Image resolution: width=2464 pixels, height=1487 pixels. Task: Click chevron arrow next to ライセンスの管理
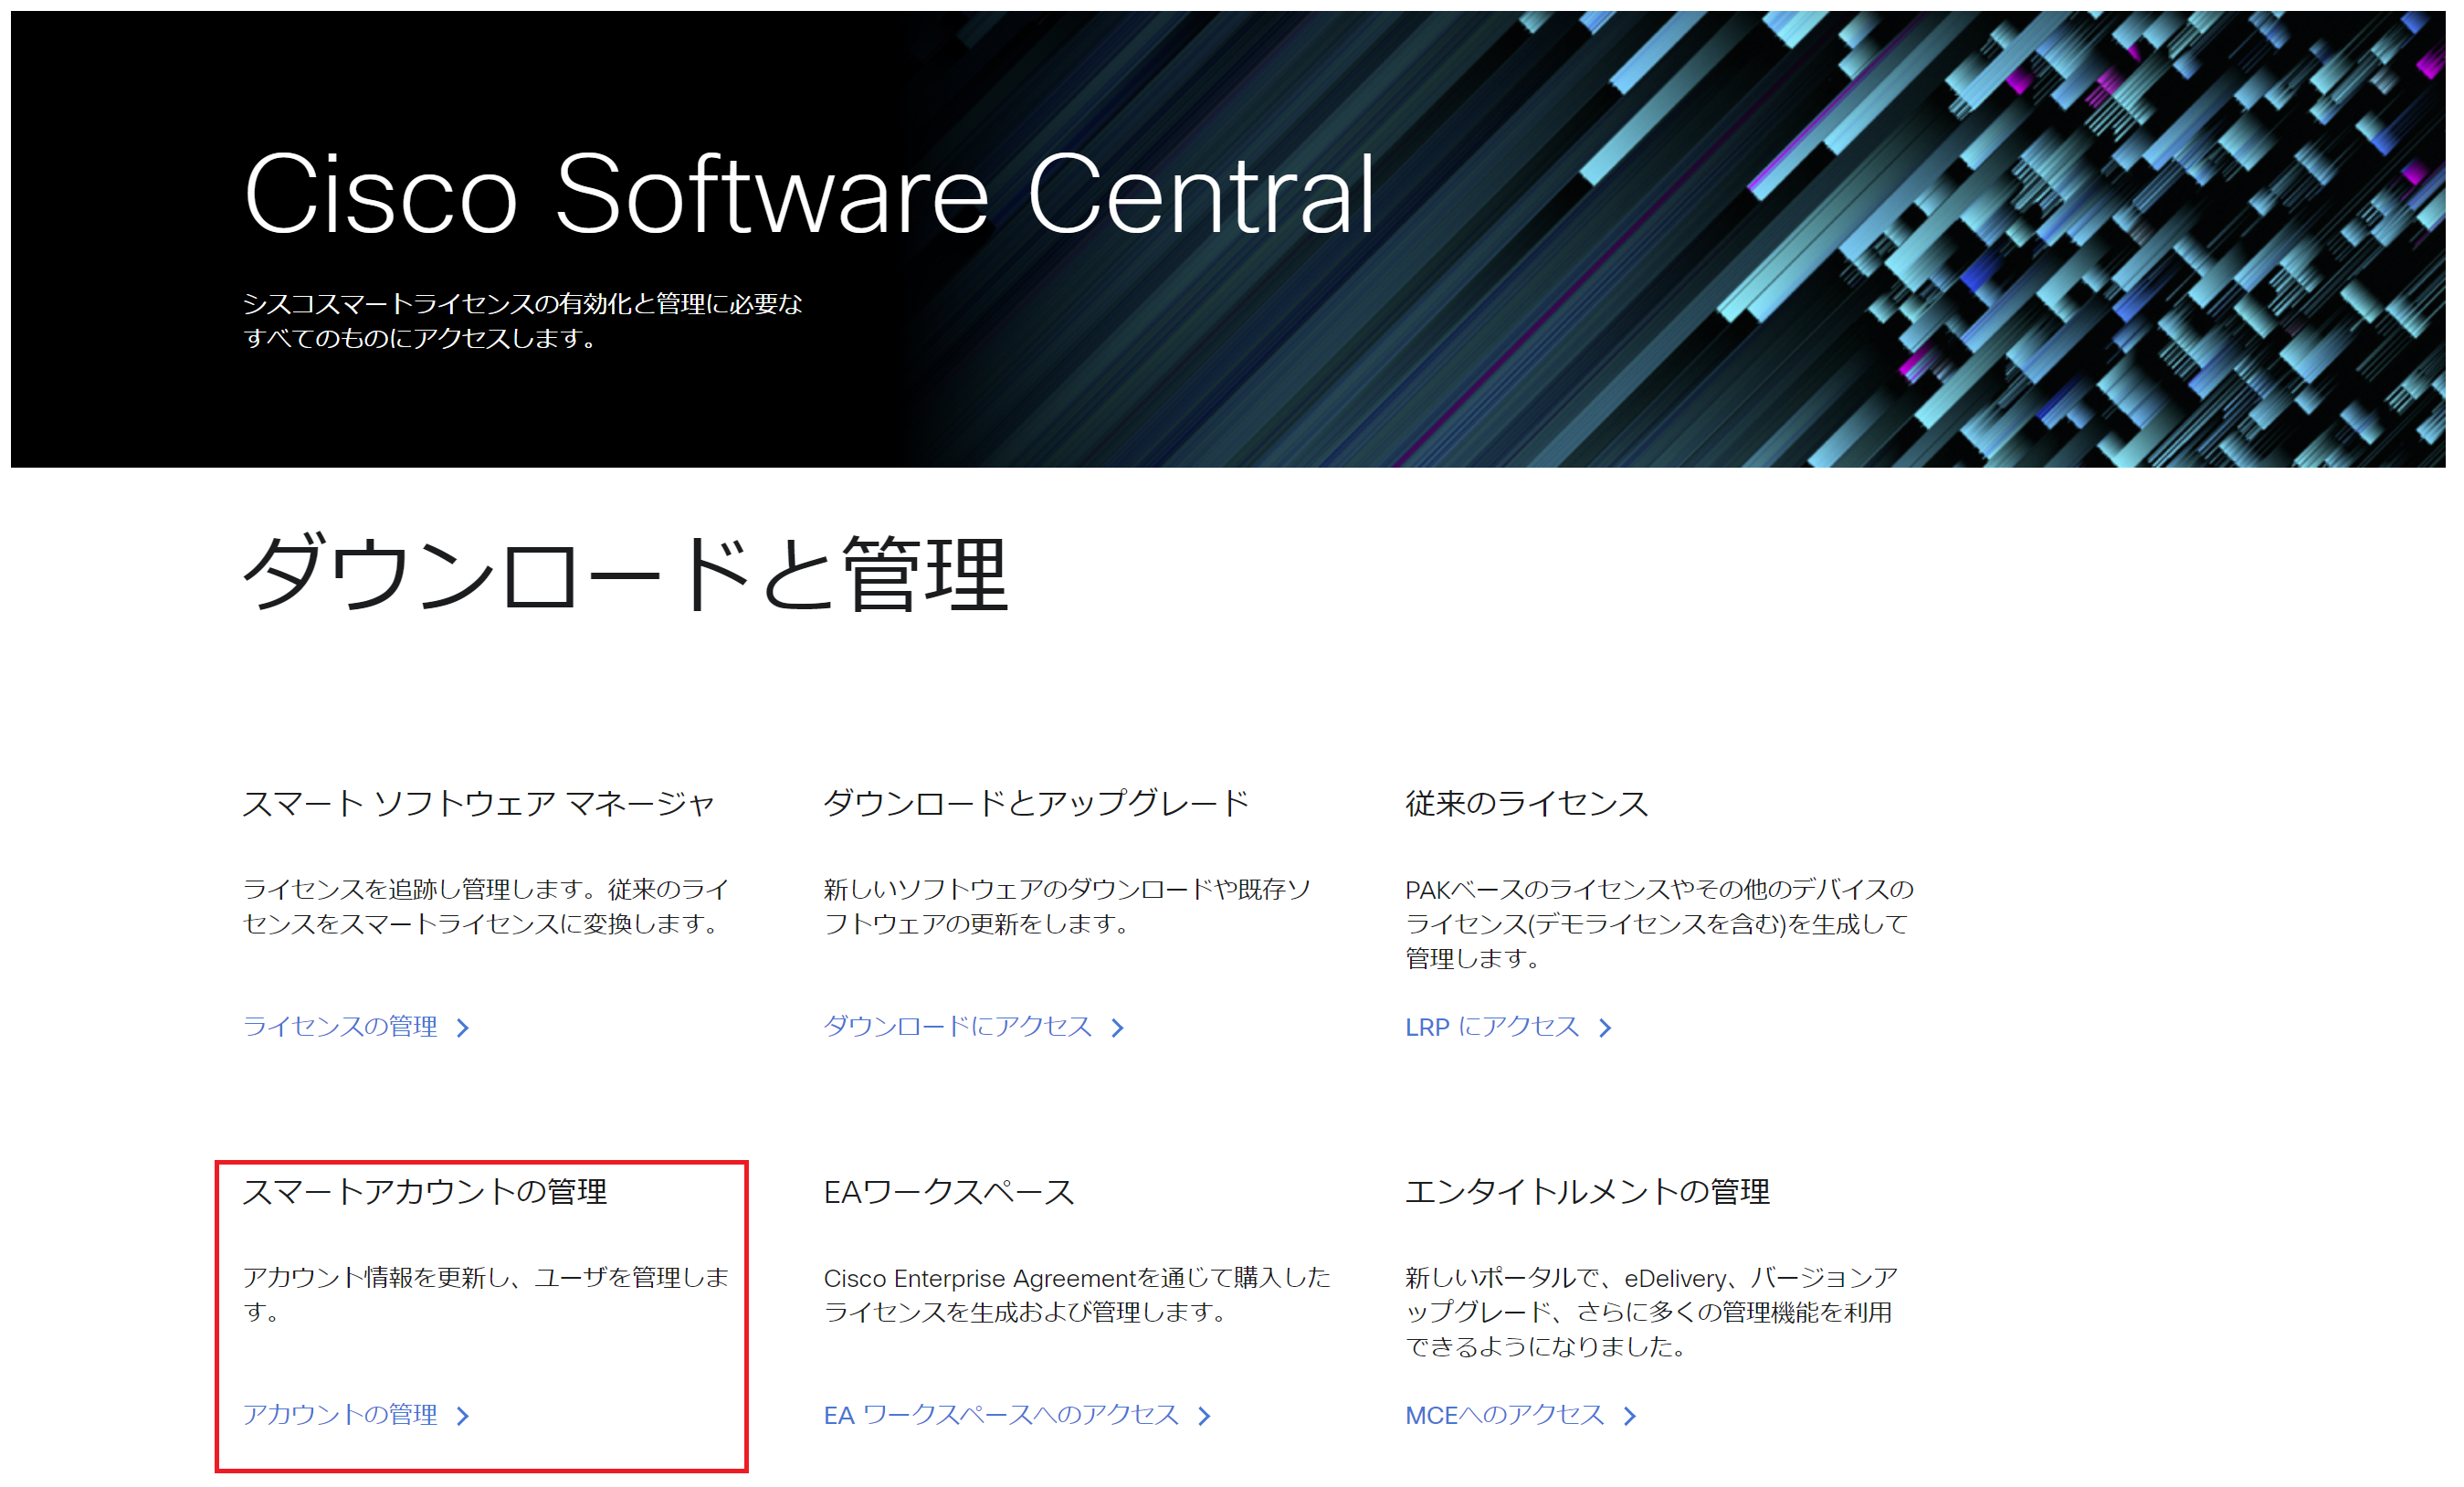(x=463, y=1028)
